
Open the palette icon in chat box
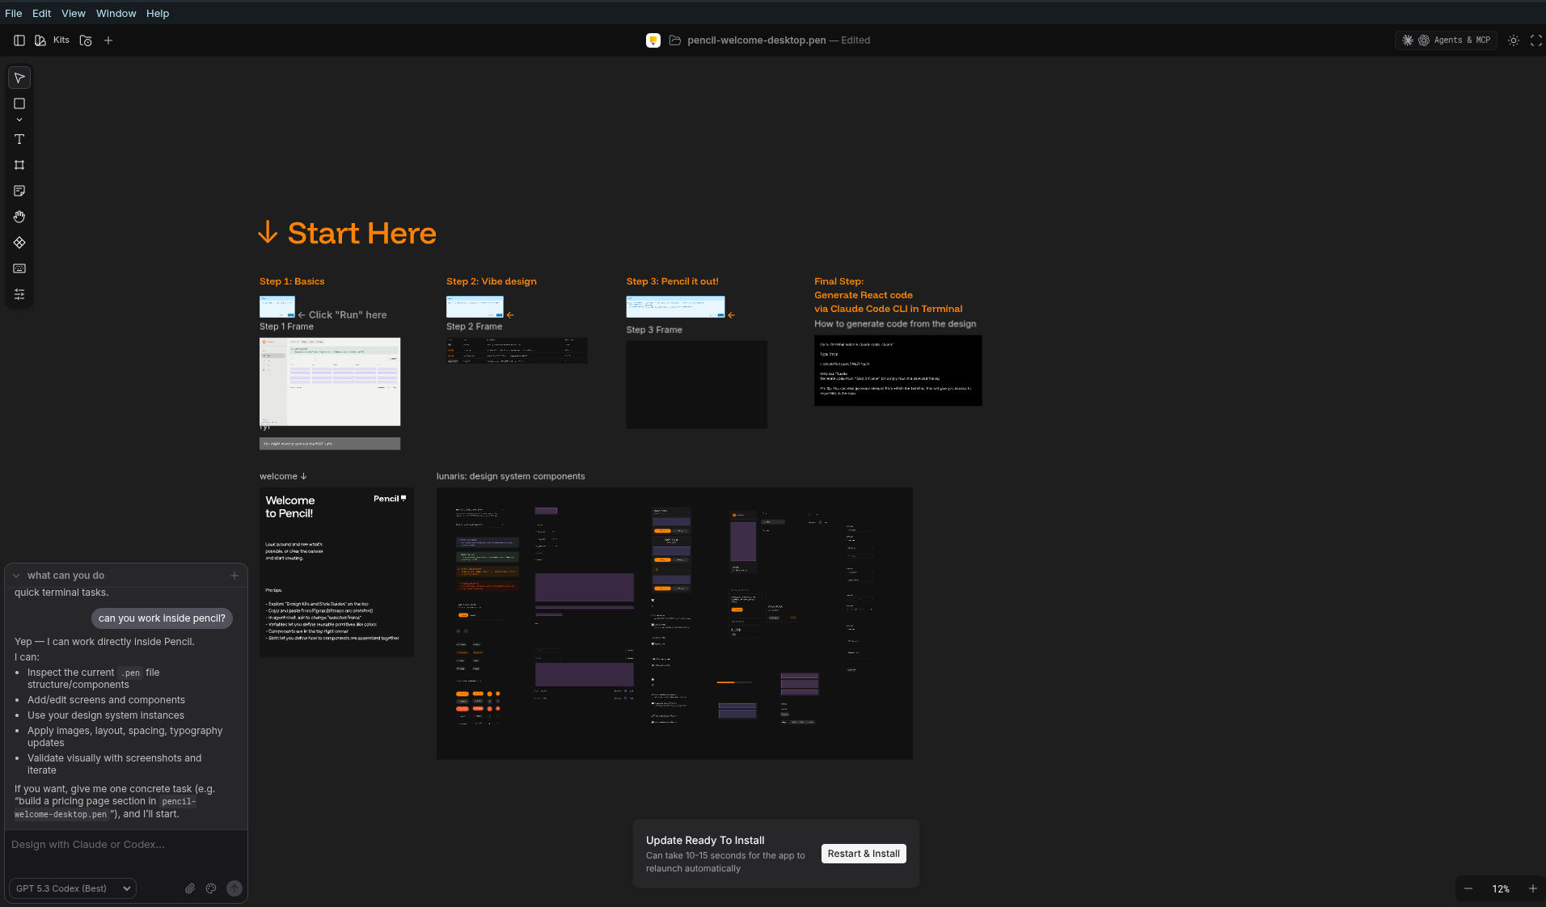point(211,888)
